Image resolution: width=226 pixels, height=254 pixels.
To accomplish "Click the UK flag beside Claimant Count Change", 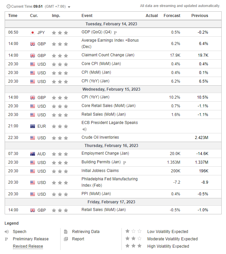I will (32, 55).
